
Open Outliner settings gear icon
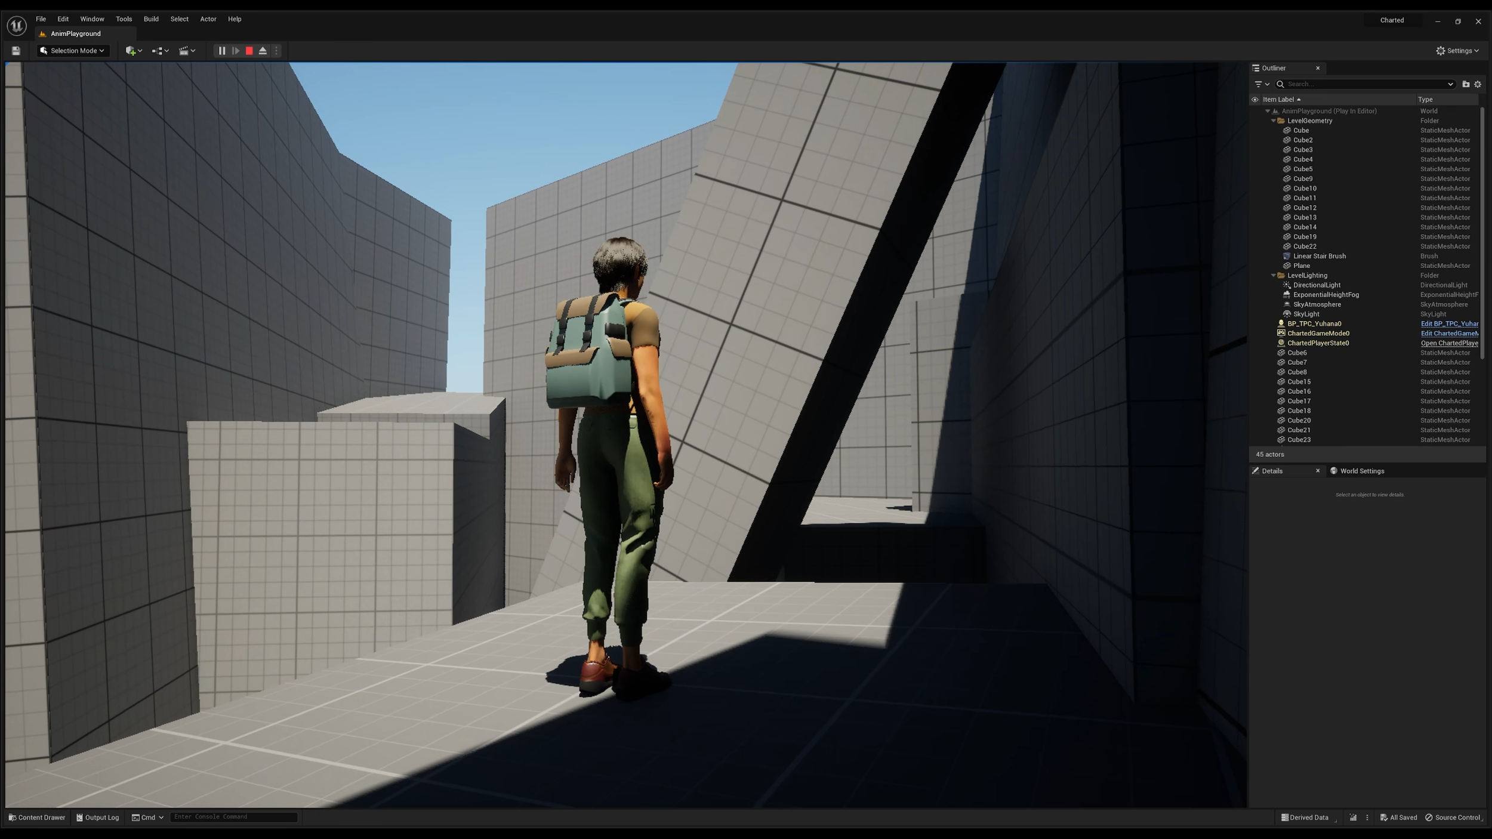pos(1478,84)
